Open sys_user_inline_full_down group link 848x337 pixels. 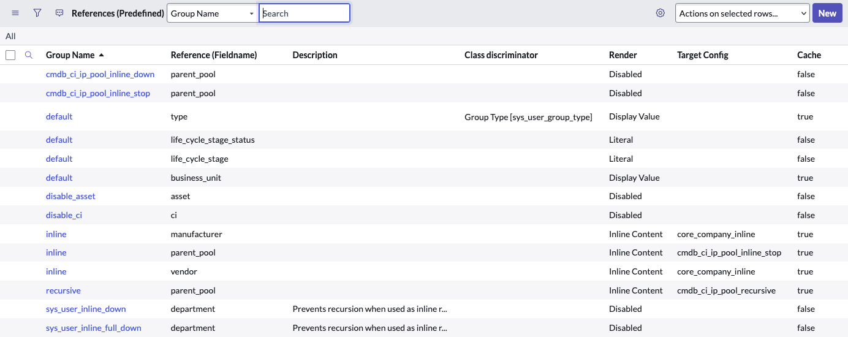coord(93,328)
